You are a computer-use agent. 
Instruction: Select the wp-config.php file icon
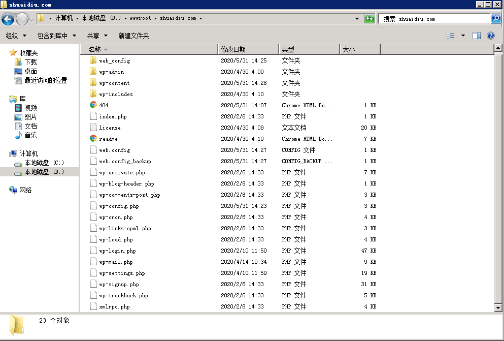point(93,205)
